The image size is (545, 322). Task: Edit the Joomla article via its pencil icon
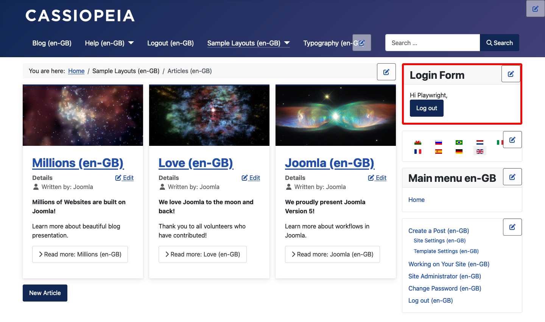click(377, 178)
